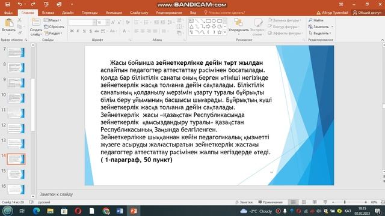Align text left

pos(137,31)
